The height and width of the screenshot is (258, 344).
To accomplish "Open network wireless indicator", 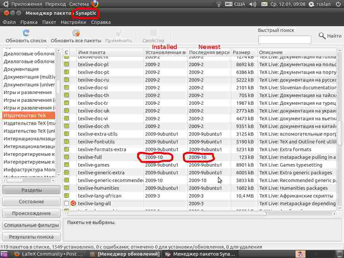I will point(218,4).
